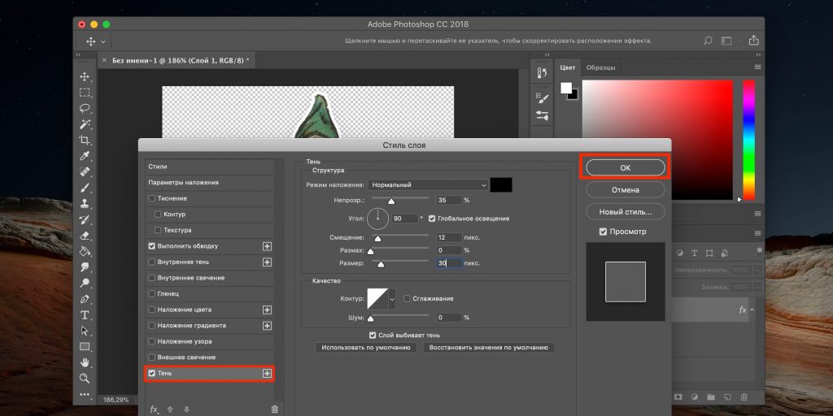
Task: Click the Отмена button
Action: [625, 189]
